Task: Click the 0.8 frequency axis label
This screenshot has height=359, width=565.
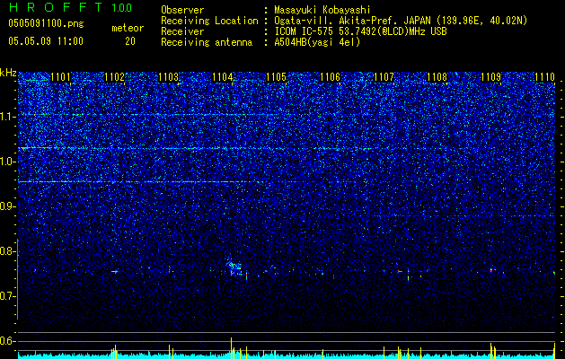Action: click(7, 251)
